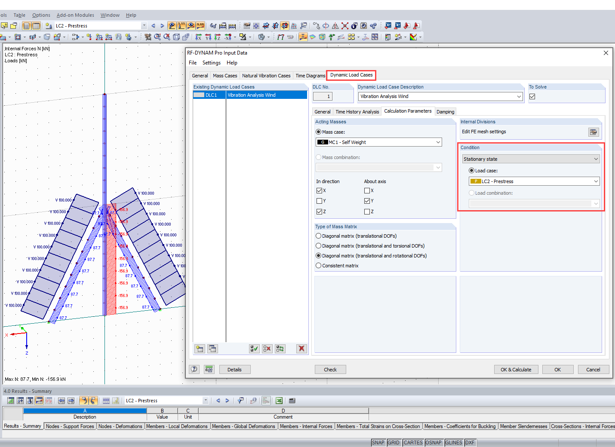The image size is (615, 447).
Task: Click the copy dynamic load case icon
Action: (212, 349)
